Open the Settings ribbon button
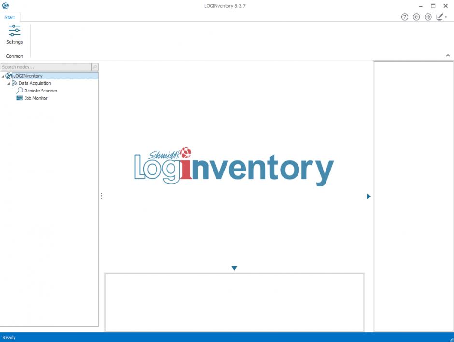454x342 pixels. click(14, 35)
